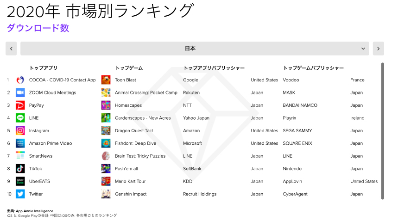398x221 pixels.
Task: Click the game publisher 'Nintendo'
Action: click(292, 169)
